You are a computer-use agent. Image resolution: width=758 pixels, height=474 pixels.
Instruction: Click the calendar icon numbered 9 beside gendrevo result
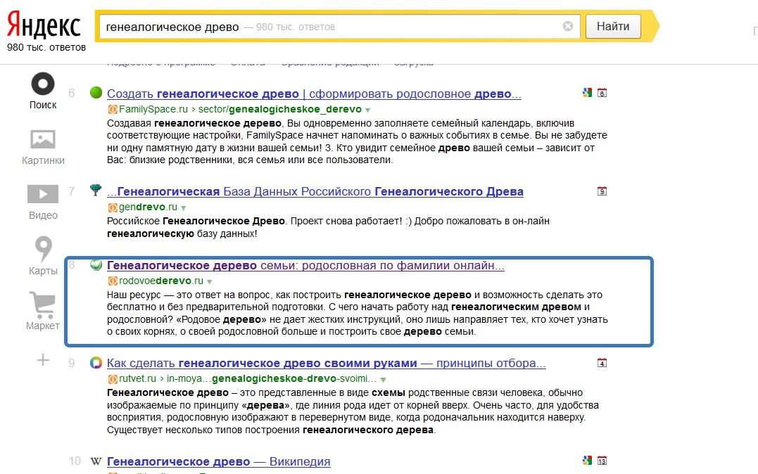point(602,191)
